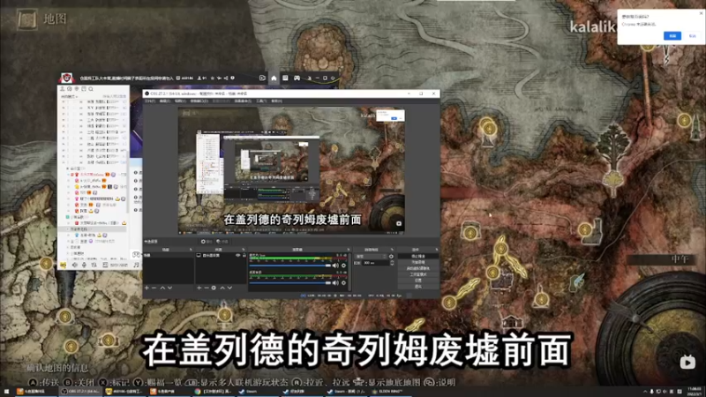706x397 pixels.
Task: Toggle visibility eye of 显示器采集 source
Action: (238, 255)
